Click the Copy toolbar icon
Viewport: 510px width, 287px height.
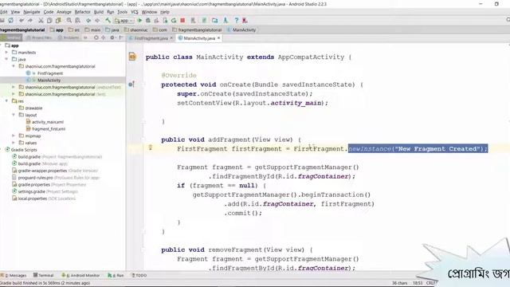point(49,20)
